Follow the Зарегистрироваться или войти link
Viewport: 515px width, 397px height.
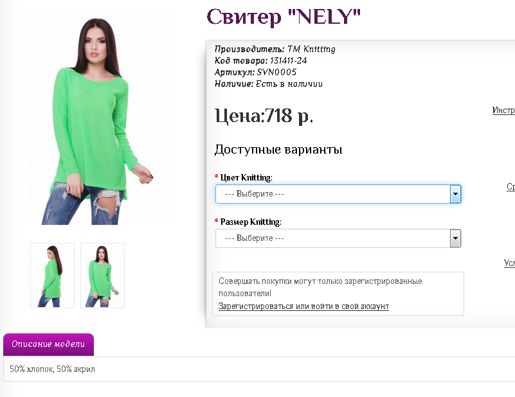[x=303, y=306]
